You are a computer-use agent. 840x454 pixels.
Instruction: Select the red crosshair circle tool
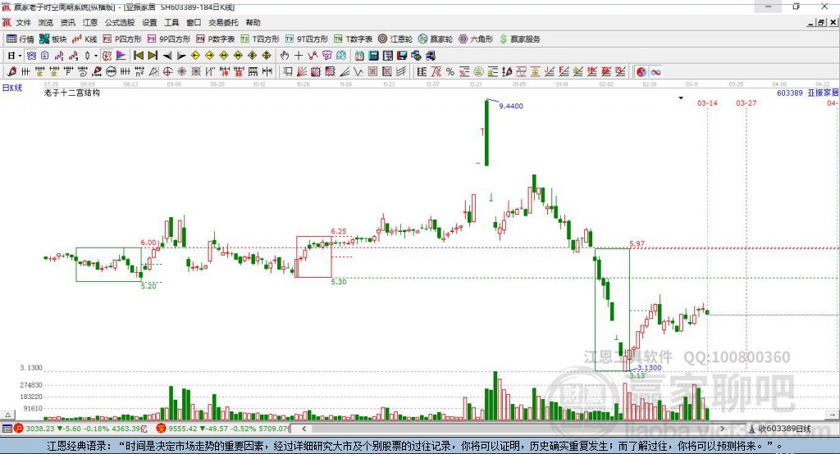tap(167, 72)
